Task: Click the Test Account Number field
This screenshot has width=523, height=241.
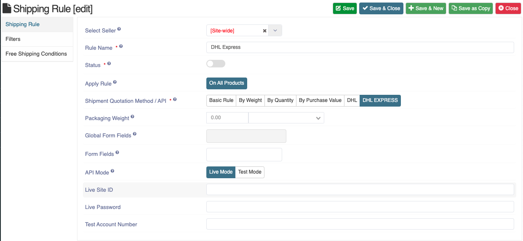Action: pyautogui.click(x=360, y=224)
